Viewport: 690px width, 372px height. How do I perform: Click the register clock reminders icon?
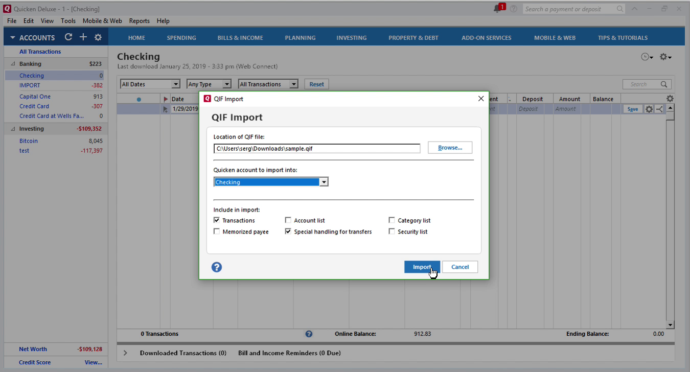pyautogui.click(x=647, y=57)
